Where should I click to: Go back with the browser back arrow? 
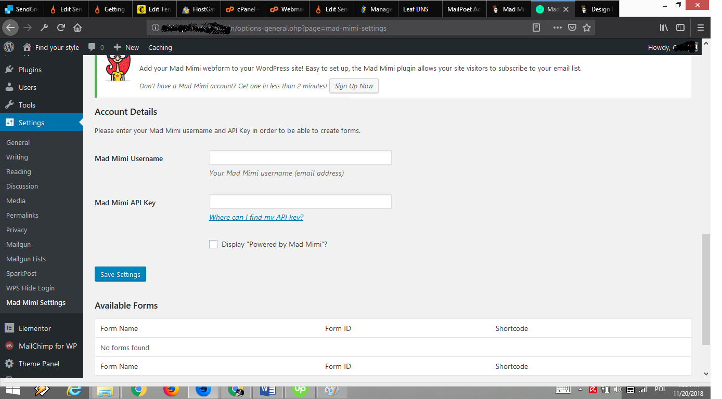11,28
